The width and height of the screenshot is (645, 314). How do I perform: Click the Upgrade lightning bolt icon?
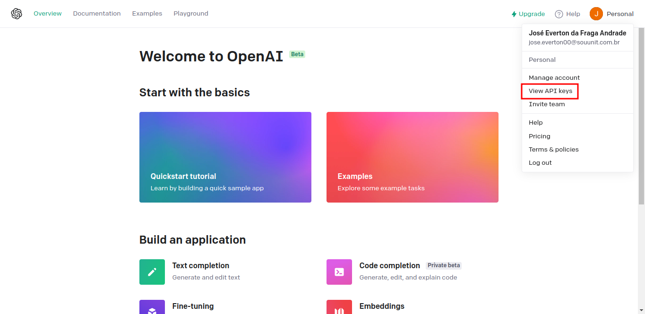click(514, 14)
